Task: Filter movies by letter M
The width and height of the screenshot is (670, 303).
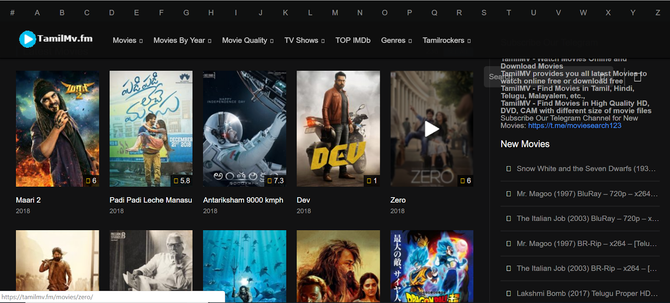Action: tap(335, 13)
